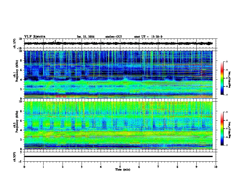Click the "-3" label on ch.2 colorbar
243x187 pixels.
[x=226, y=112]
